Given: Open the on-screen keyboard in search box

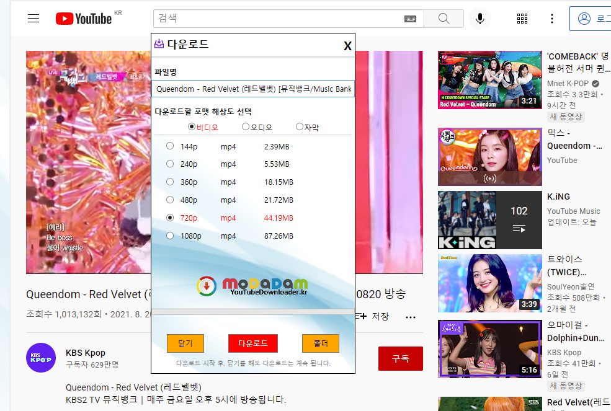Looking at the screenshot, I should 410,19.
